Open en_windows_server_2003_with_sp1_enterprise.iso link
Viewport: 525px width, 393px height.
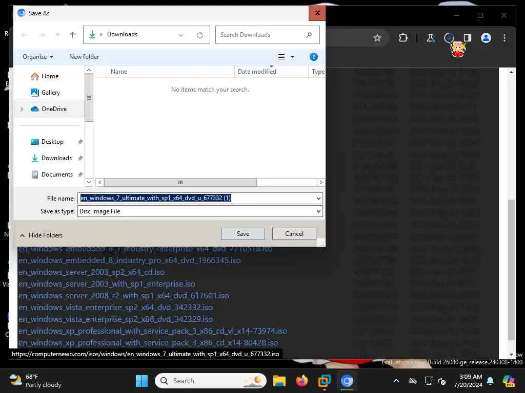click(x=107, y=283)
